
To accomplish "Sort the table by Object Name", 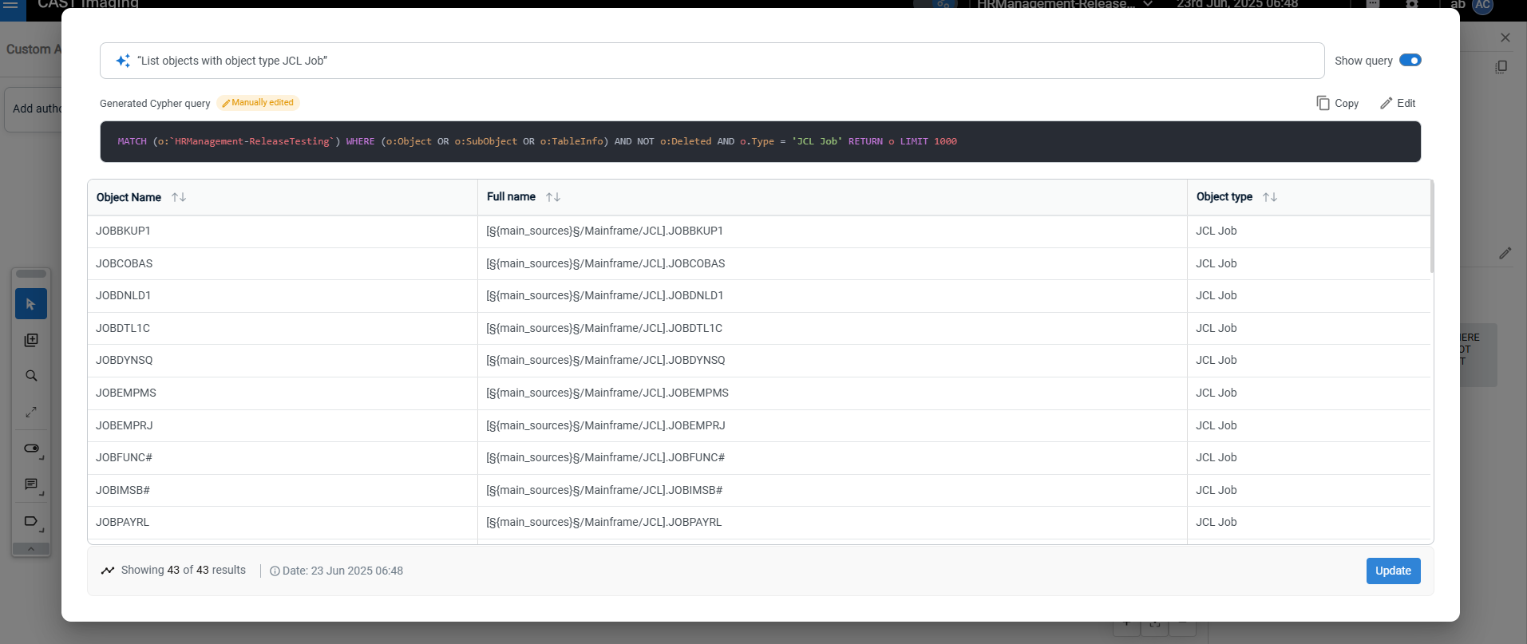I will [179, 197].
